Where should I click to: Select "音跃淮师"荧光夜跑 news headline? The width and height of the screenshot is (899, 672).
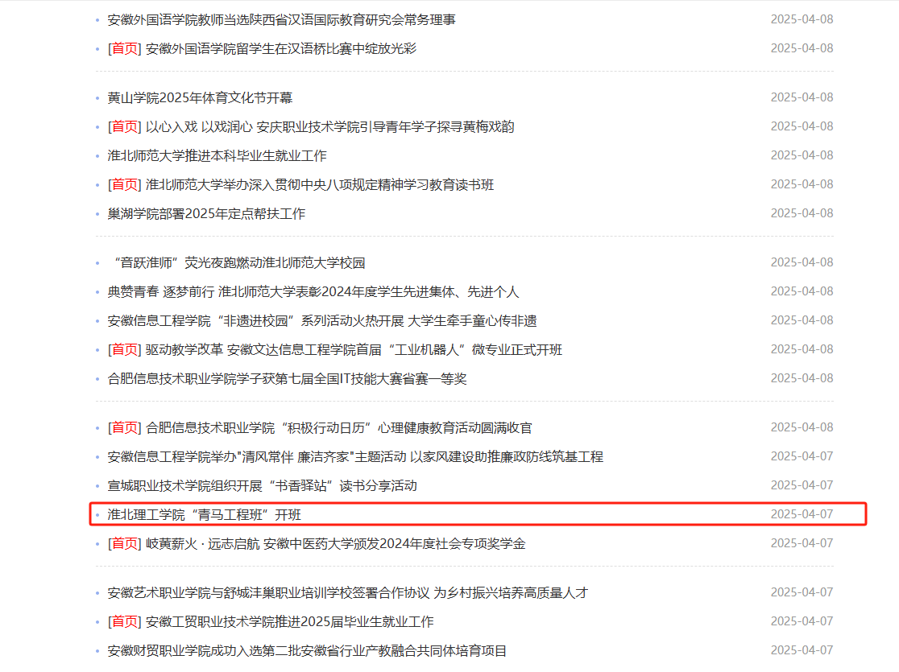[238, 263]
